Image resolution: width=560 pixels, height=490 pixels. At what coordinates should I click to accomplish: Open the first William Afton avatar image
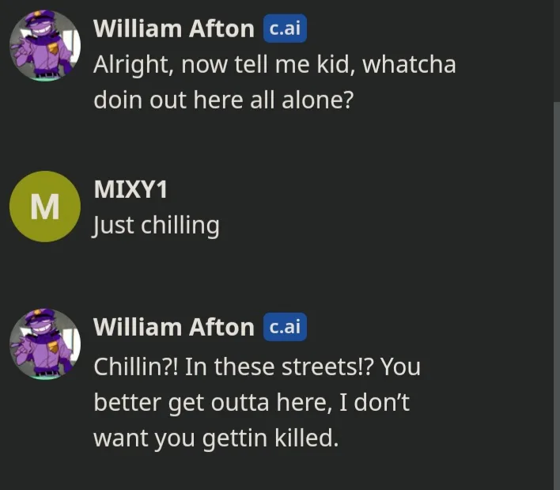point(45,45)
